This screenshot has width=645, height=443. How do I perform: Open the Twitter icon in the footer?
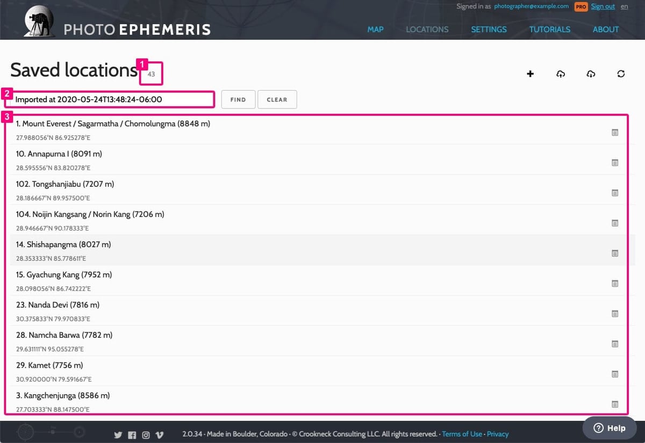tap(118, 435)
